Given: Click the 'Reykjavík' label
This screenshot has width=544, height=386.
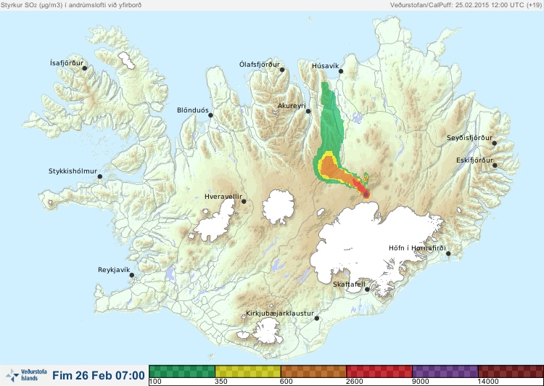Looking at the screenshot, I should [114, 270].
